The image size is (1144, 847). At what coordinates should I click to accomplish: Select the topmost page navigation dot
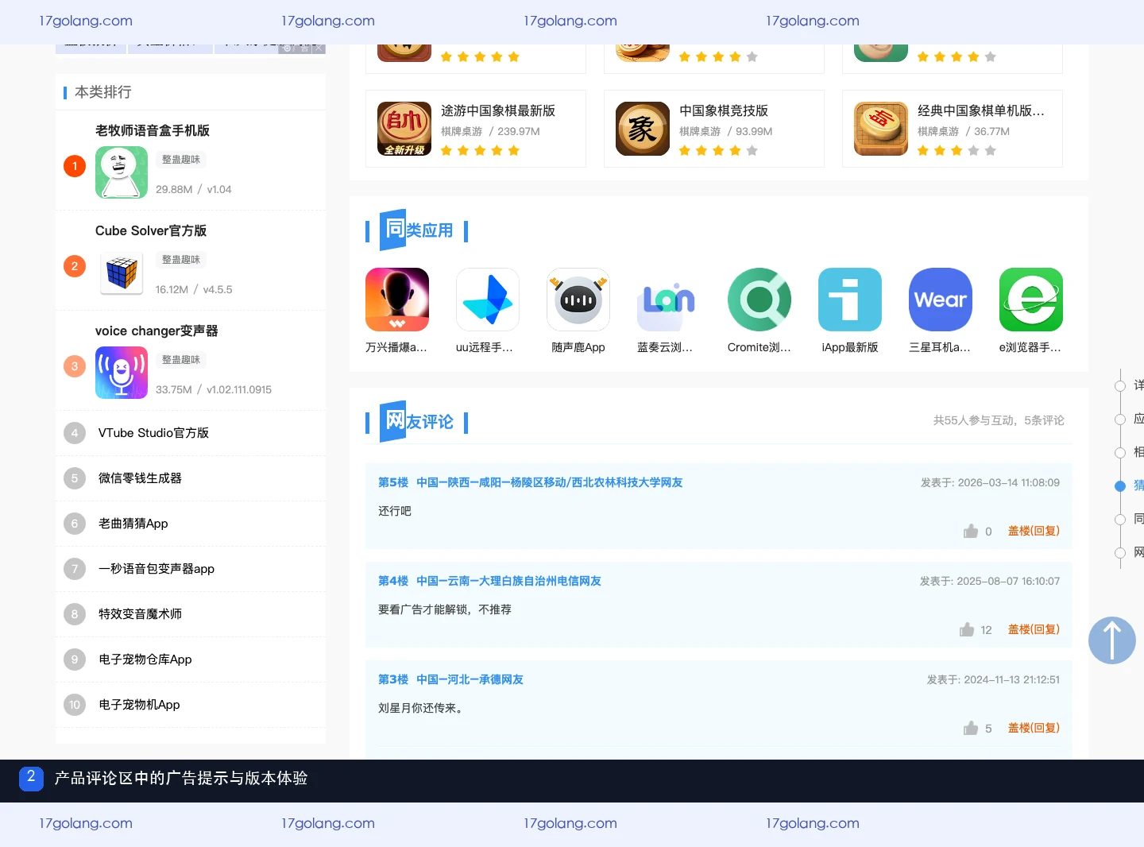1120,386
